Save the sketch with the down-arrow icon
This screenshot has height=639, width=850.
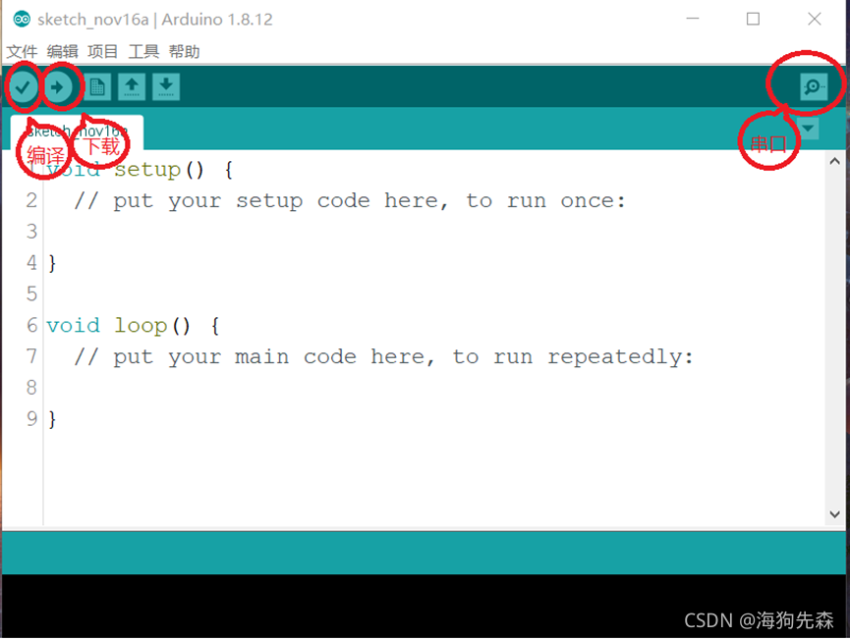[x=166, y=86]
